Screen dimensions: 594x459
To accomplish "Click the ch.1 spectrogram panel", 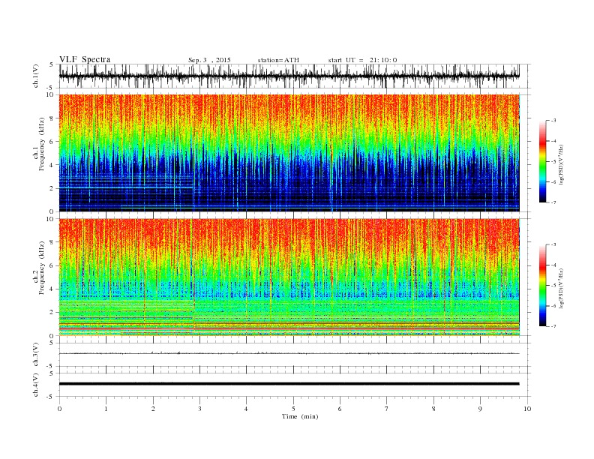I will [x=289, y=153].
